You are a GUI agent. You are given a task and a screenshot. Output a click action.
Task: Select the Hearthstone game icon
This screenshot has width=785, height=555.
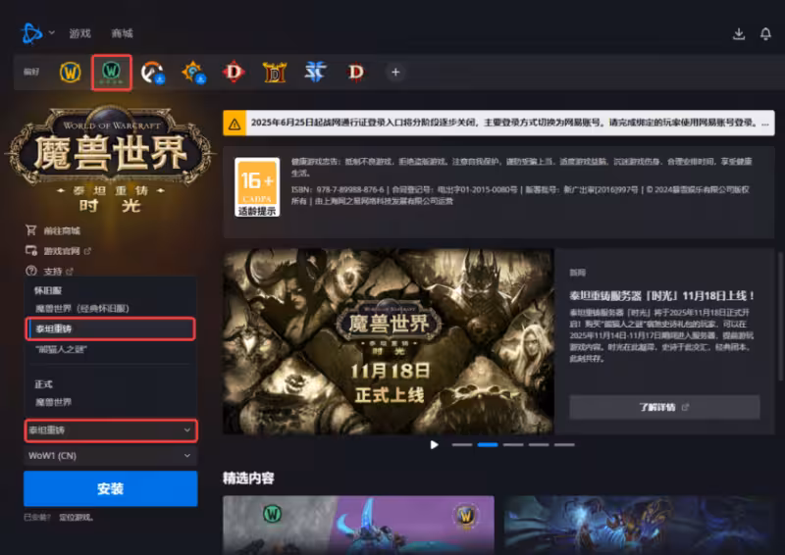point(193,72)
